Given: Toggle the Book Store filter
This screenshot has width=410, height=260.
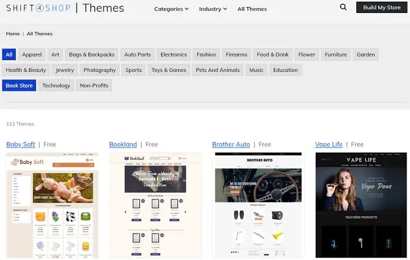Looking at the screenshot, I should (x=19, y=85).
